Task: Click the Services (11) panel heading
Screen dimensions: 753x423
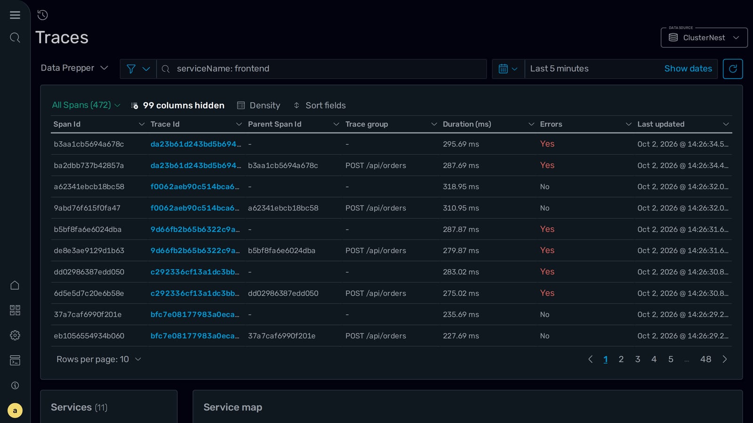Action: point(79,407)
